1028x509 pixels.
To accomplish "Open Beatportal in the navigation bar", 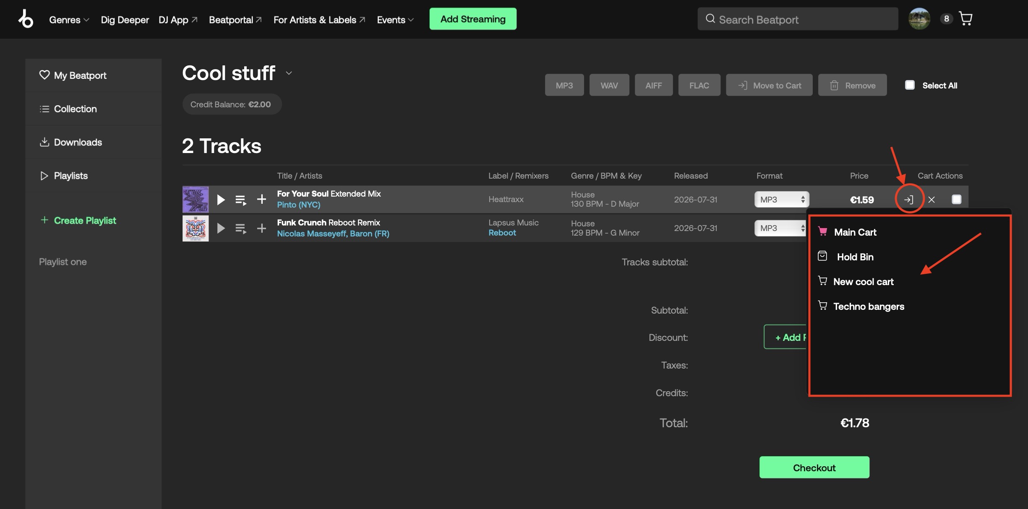I will (x=235, y=20).
